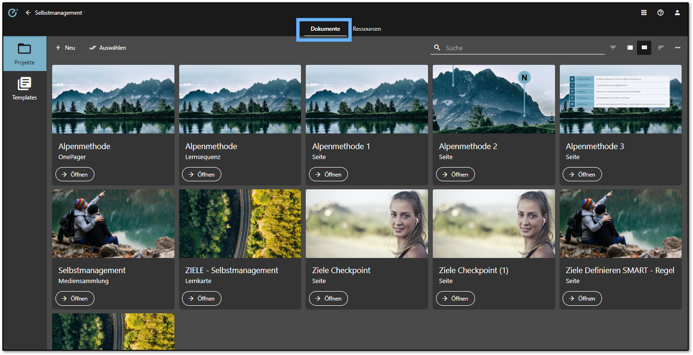The image size is (693, 355).
Task: Click the search magnifier icon
Action: [437, 48]
